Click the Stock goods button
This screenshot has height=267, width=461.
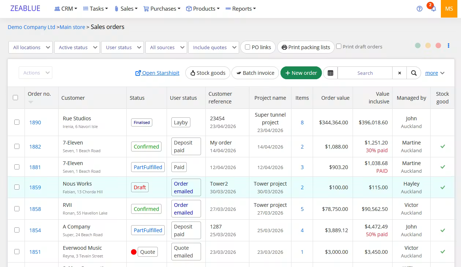tap(208, 73)
